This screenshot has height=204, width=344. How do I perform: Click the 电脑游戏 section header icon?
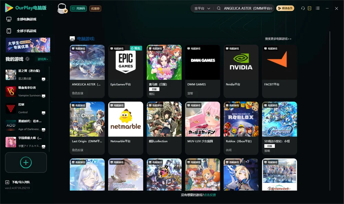click(x=72, y=39)
